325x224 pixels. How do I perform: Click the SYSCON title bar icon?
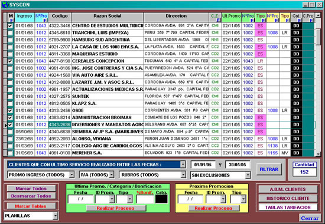point(5,5)
